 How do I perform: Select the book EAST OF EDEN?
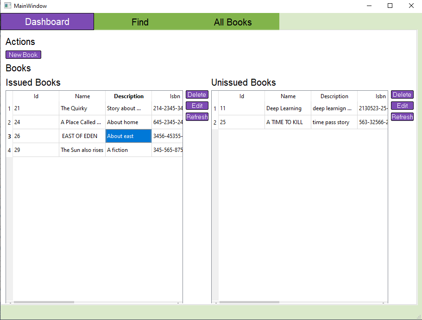pyautogui.click(x=82, y=136)
